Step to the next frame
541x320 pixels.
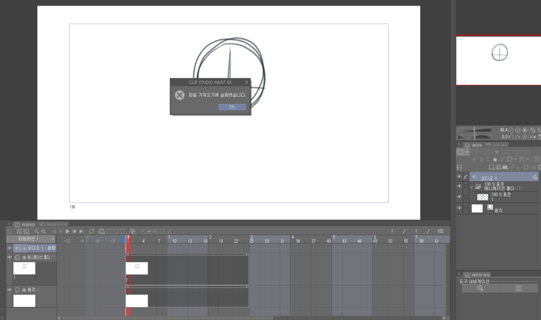[74, 232]
